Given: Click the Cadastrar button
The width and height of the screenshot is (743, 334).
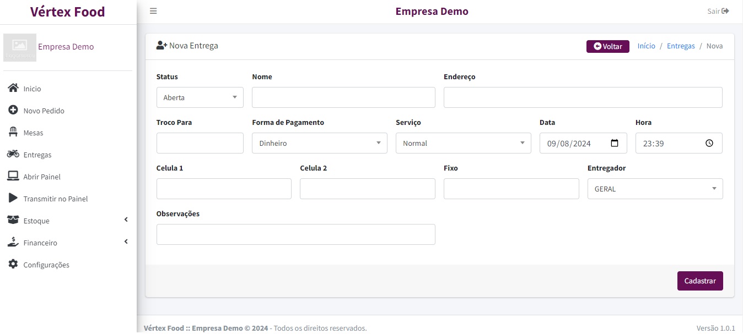Looking at the screenshot, I should 699,281.
